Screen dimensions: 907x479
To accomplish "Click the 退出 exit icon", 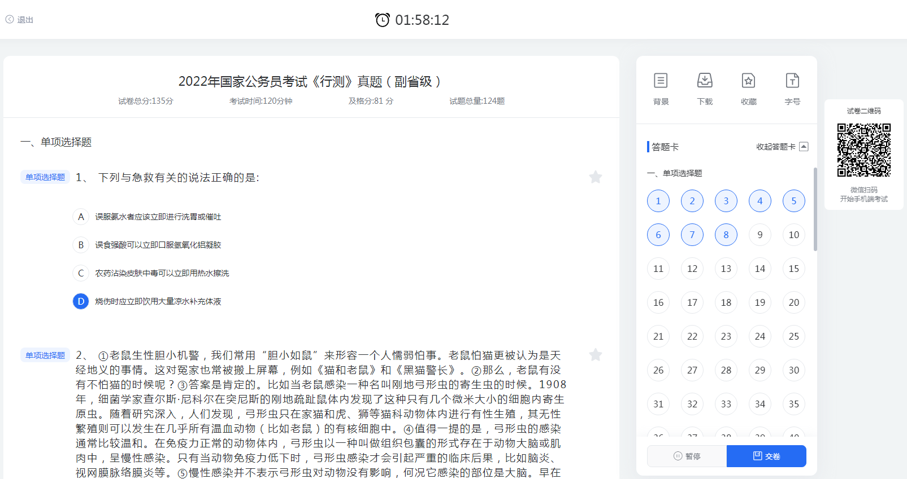I will click(10, 20).
